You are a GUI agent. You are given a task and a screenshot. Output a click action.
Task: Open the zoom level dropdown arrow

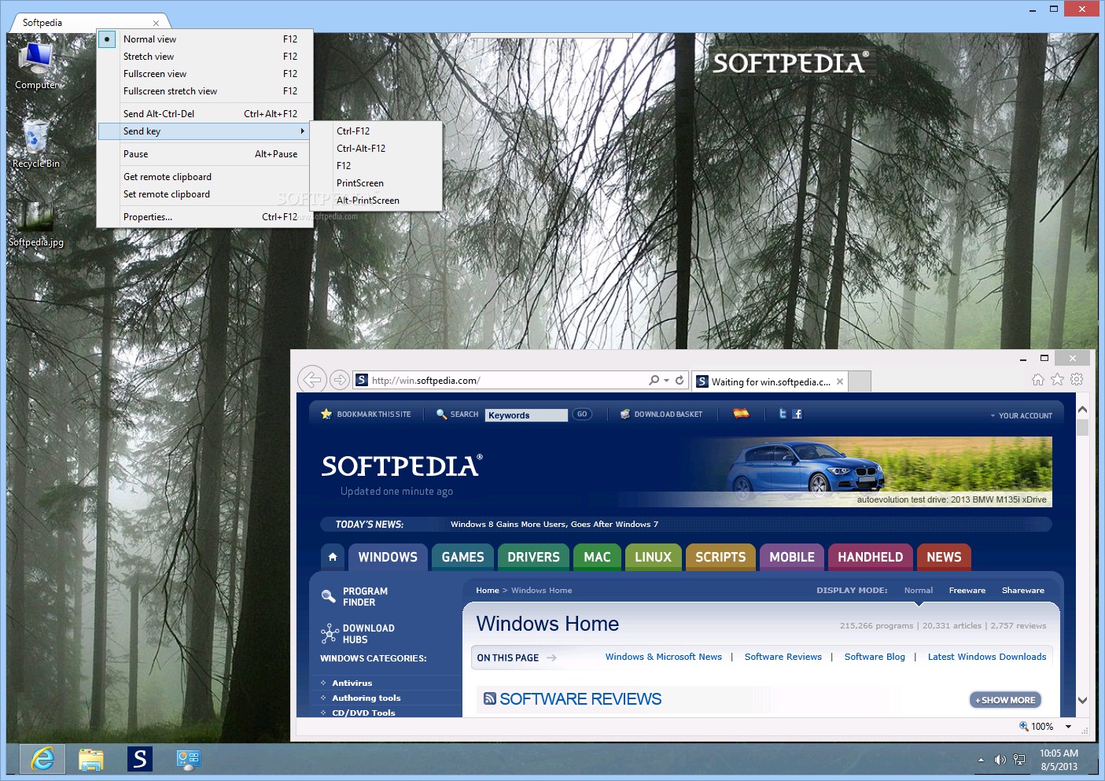coord(1068,727)
